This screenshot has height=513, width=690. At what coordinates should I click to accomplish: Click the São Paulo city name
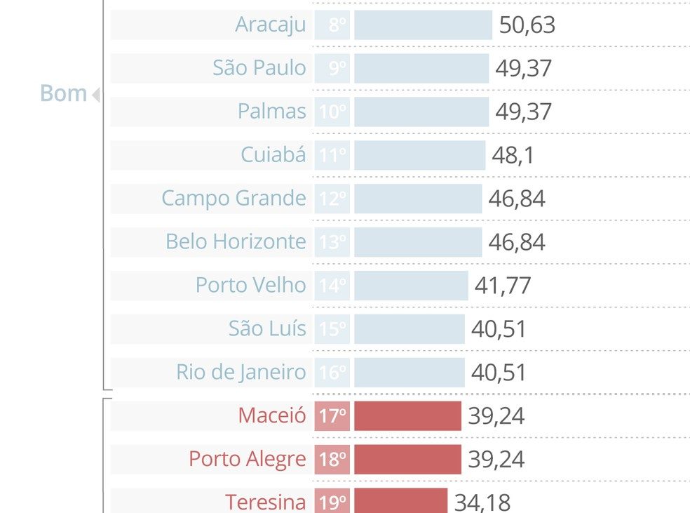tap(259, 68)
